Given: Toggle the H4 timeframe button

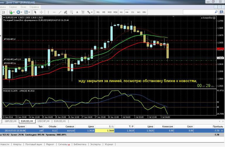Looking at the screenshot, I should [127, 12].
